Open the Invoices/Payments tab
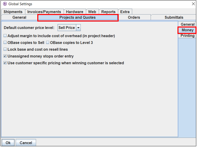Image resolution: width=197 pixels, height=147 pixels. [44, 12]
